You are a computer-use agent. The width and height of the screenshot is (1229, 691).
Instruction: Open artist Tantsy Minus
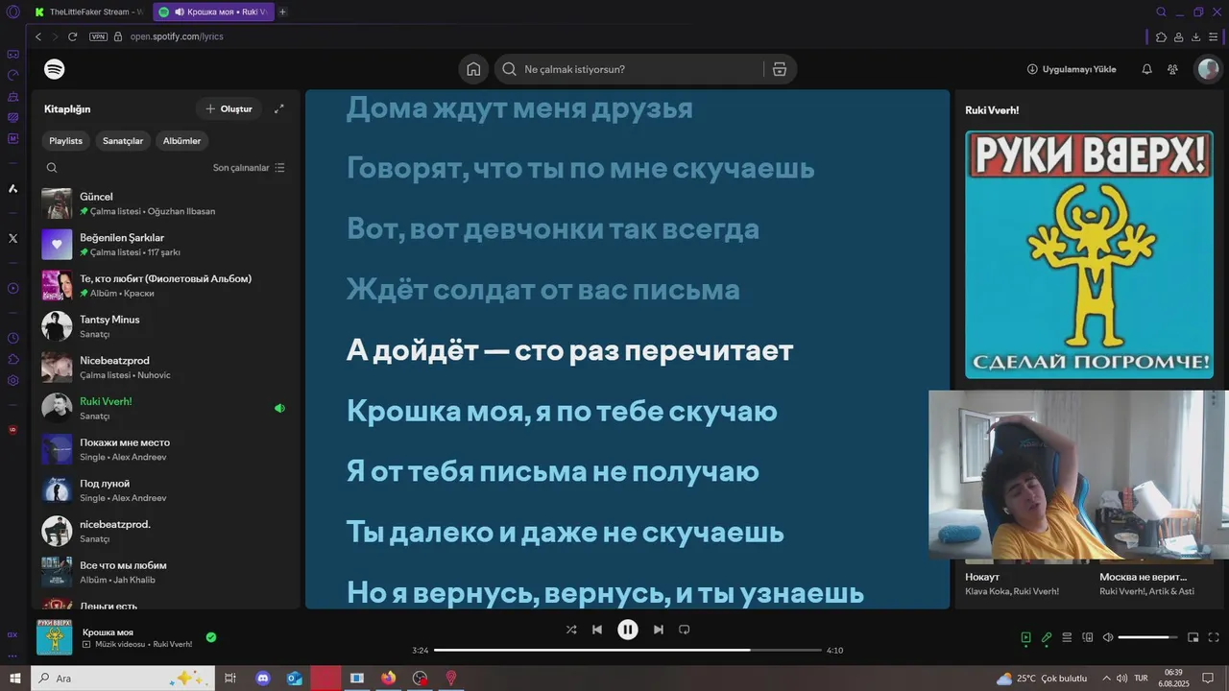coord(165,326)
